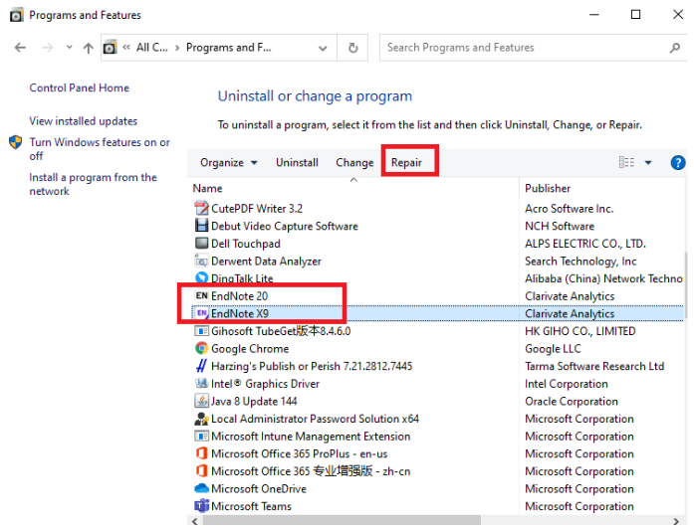Click the Java 8 Update 144 icon

click(x=201, y=402)
